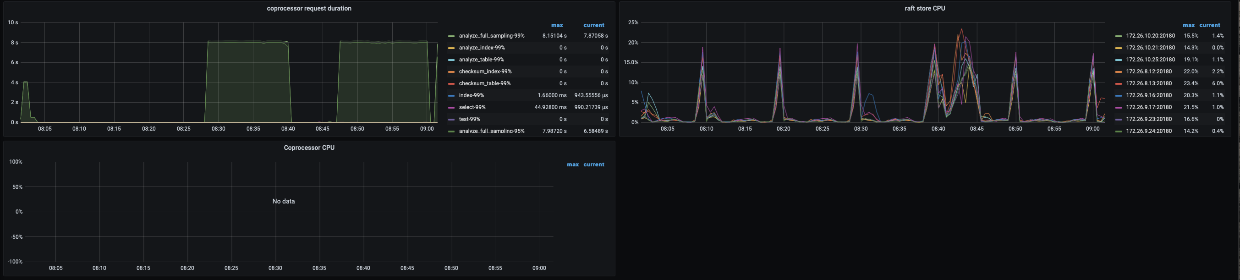
Task: Click the 172.26.8.12:20180 orange color icon
Action: (x=1118, y=71)
